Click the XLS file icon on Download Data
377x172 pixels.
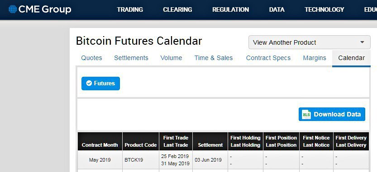(306, 114)
